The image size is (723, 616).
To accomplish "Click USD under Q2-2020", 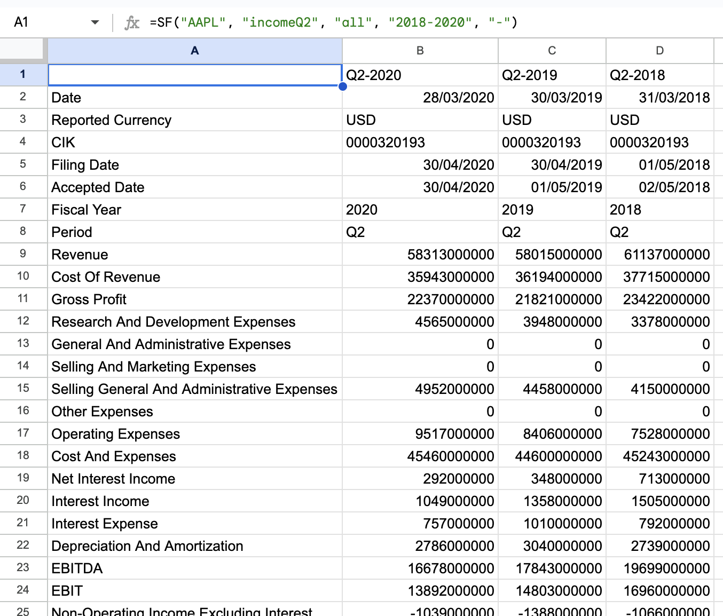I will click(420, 120).
